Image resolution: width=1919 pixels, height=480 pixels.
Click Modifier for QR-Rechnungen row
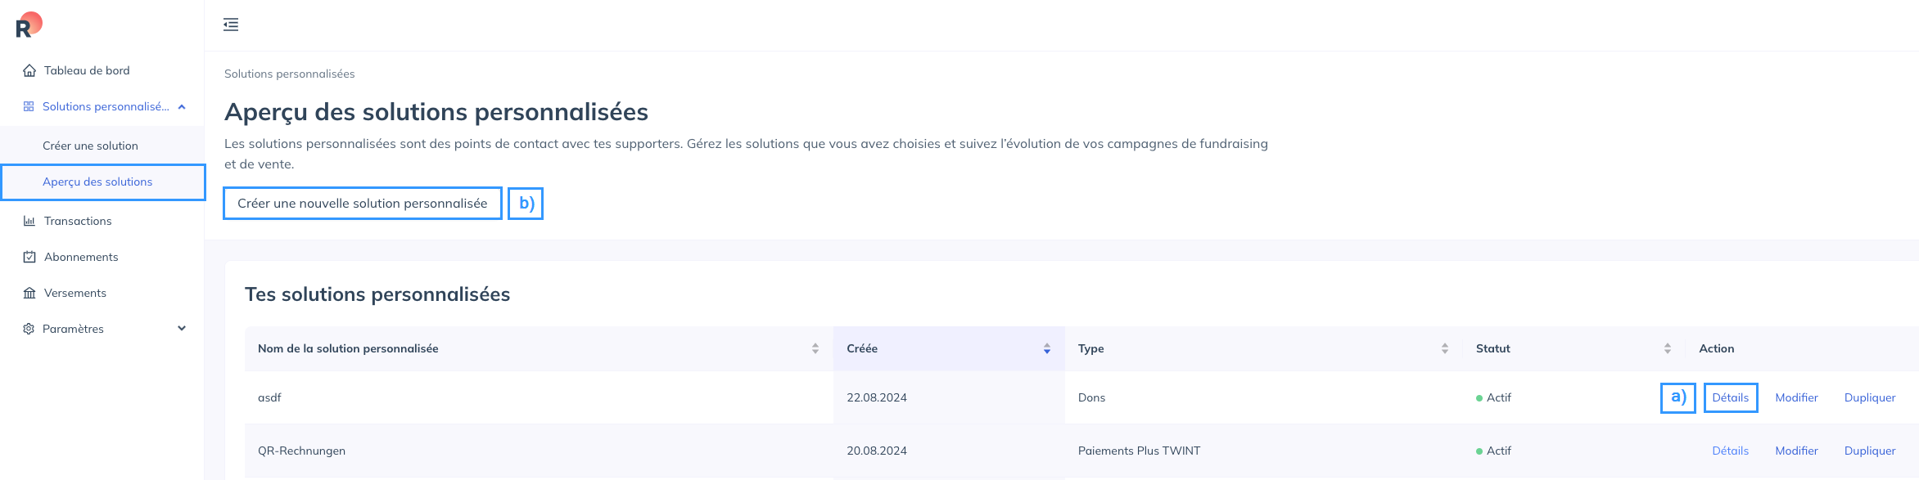point(1796,451)
